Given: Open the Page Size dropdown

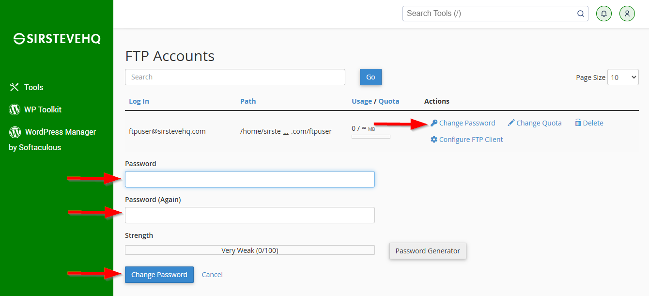Looking at the screenshot, I should pos(623,77).
